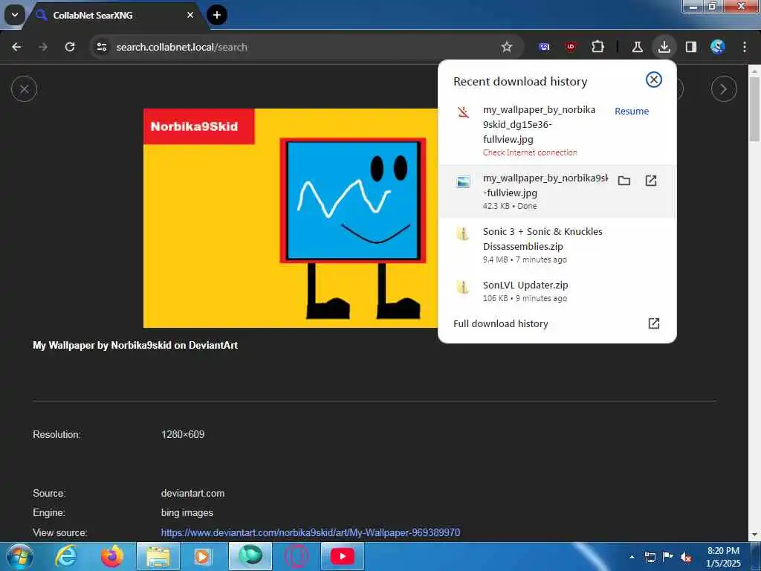Click the interrupted download warning icon
Image resolution: width=761 pixels, height=571 pixels.
click(x=463, y=112)
